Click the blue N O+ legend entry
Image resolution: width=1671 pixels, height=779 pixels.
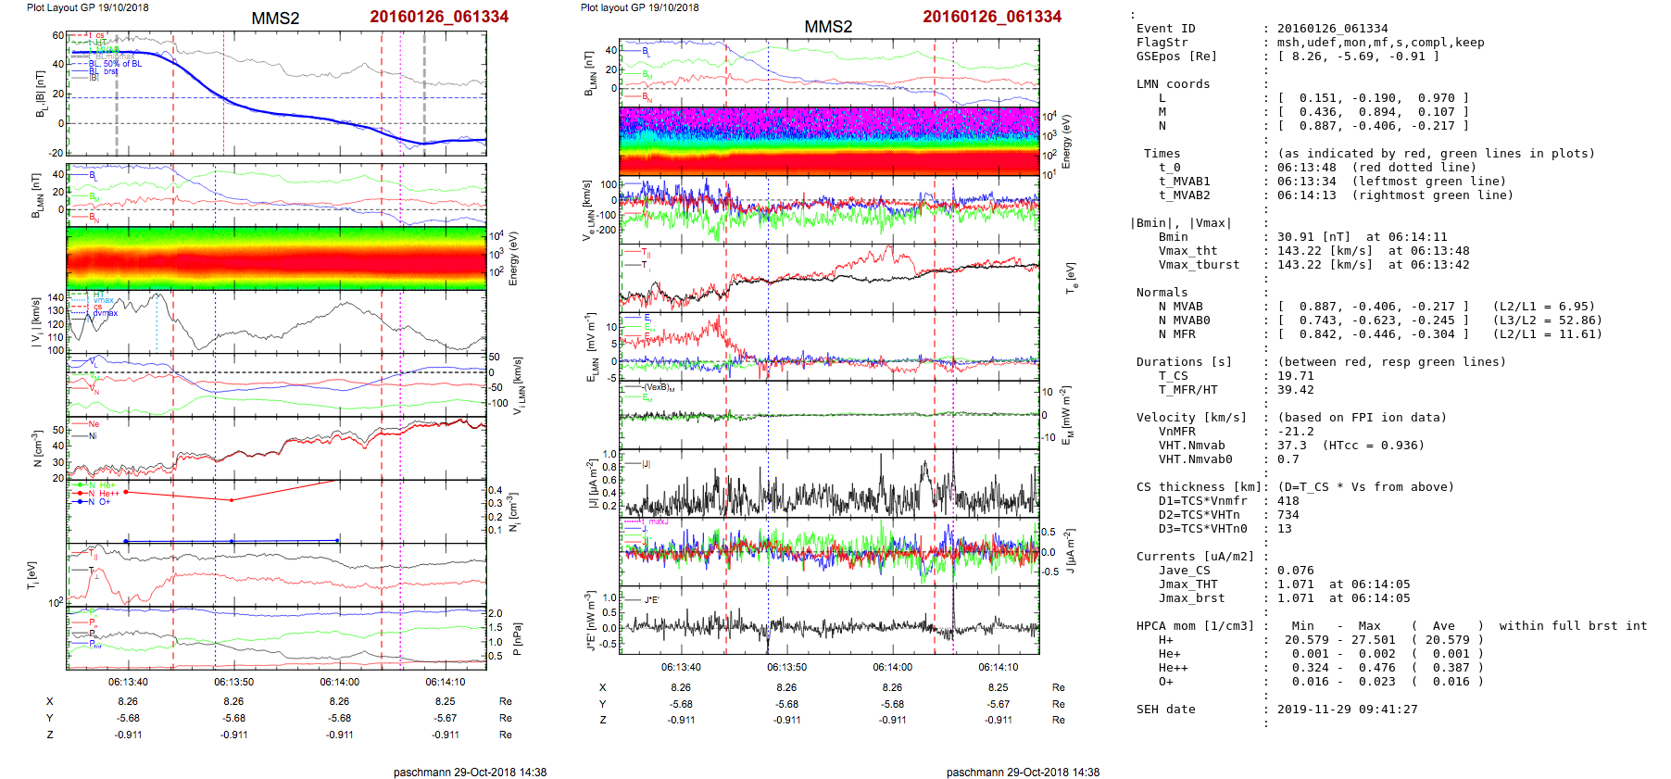(x=98, y=502)
